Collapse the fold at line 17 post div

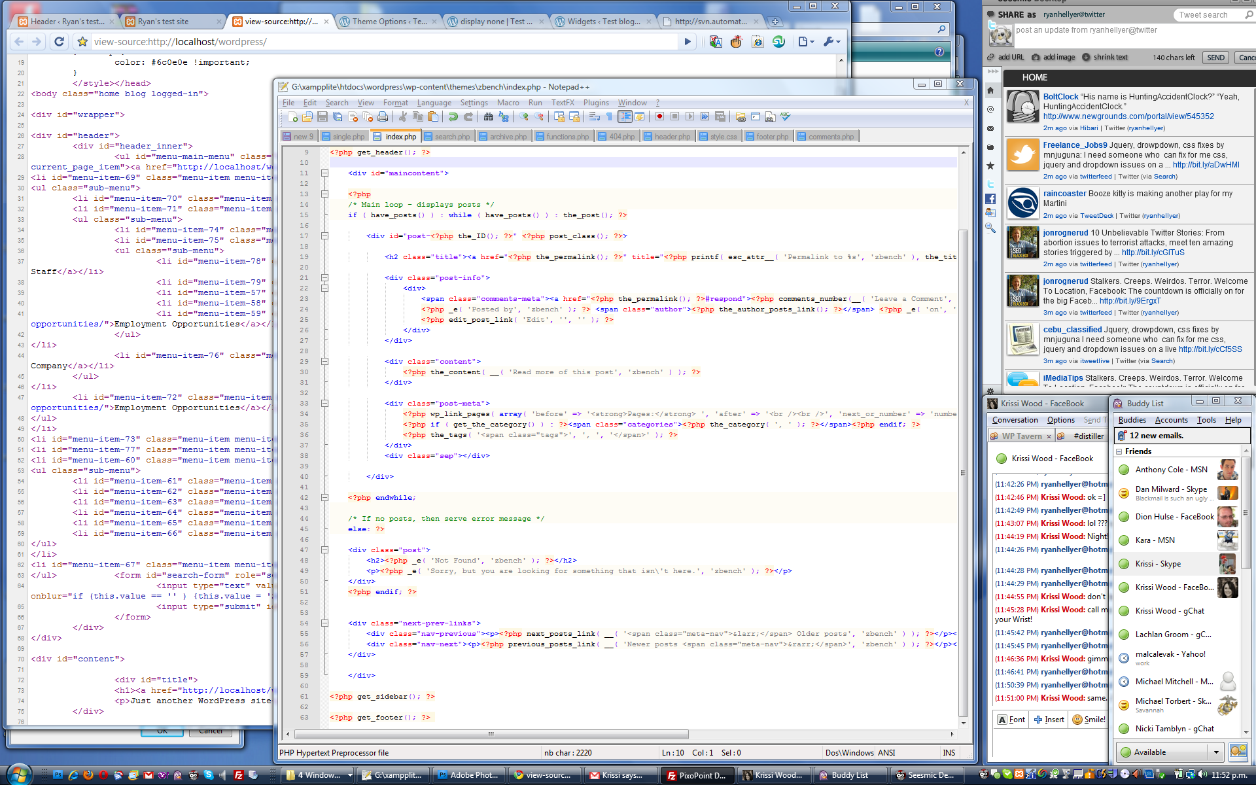324,236
